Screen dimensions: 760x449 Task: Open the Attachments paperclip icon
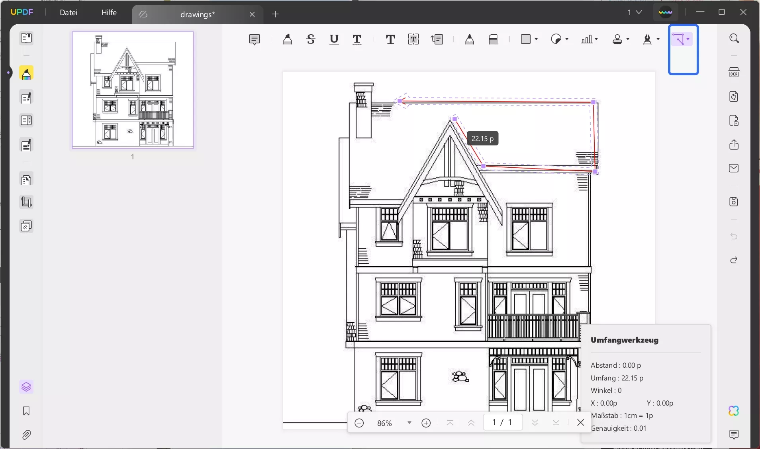pos(26,435)
